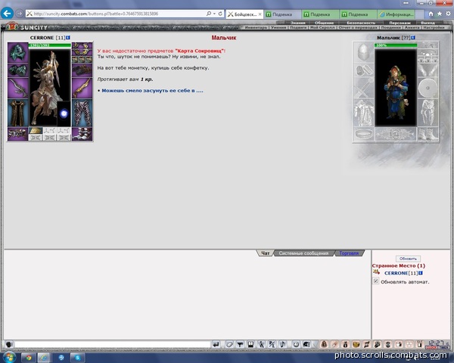Switch to the Торговля tab
Screen dimensions: 454x363
pos(349,253)
